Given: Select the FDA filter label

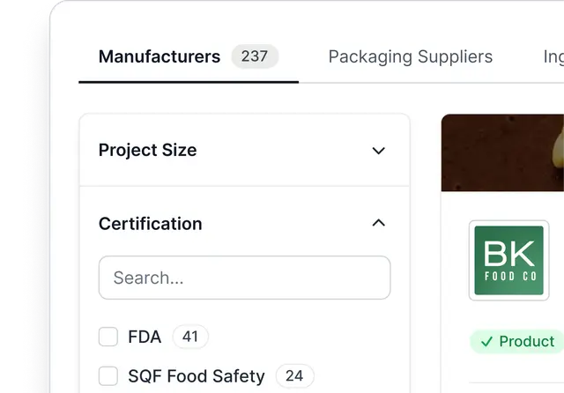Looking at the screenshot, I should pyautogui.click(x=145, y=337).
